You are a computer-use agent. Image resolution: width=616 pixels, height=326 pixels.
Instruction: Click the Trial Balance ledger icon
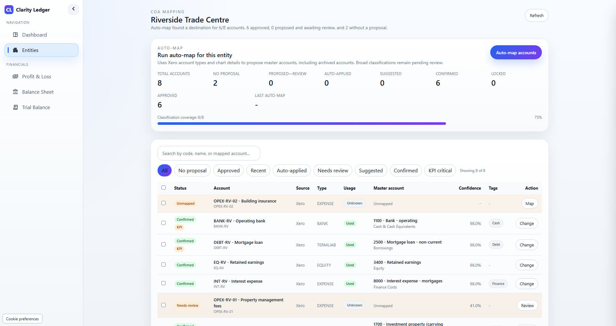pos(15,107)
